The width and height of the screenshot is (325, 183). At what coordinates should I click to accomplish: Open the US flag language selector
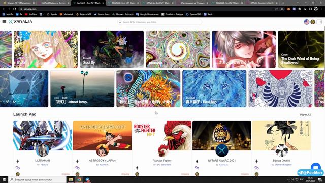[x=307, y=22]
